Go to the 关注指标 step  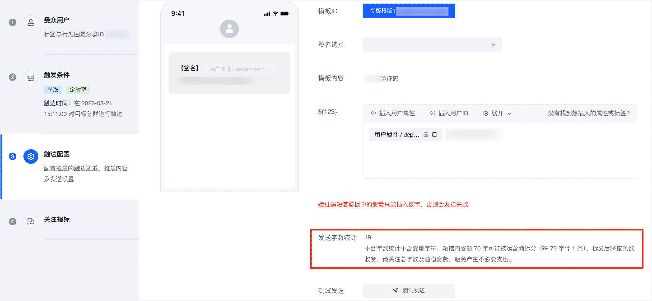point(56,219)
